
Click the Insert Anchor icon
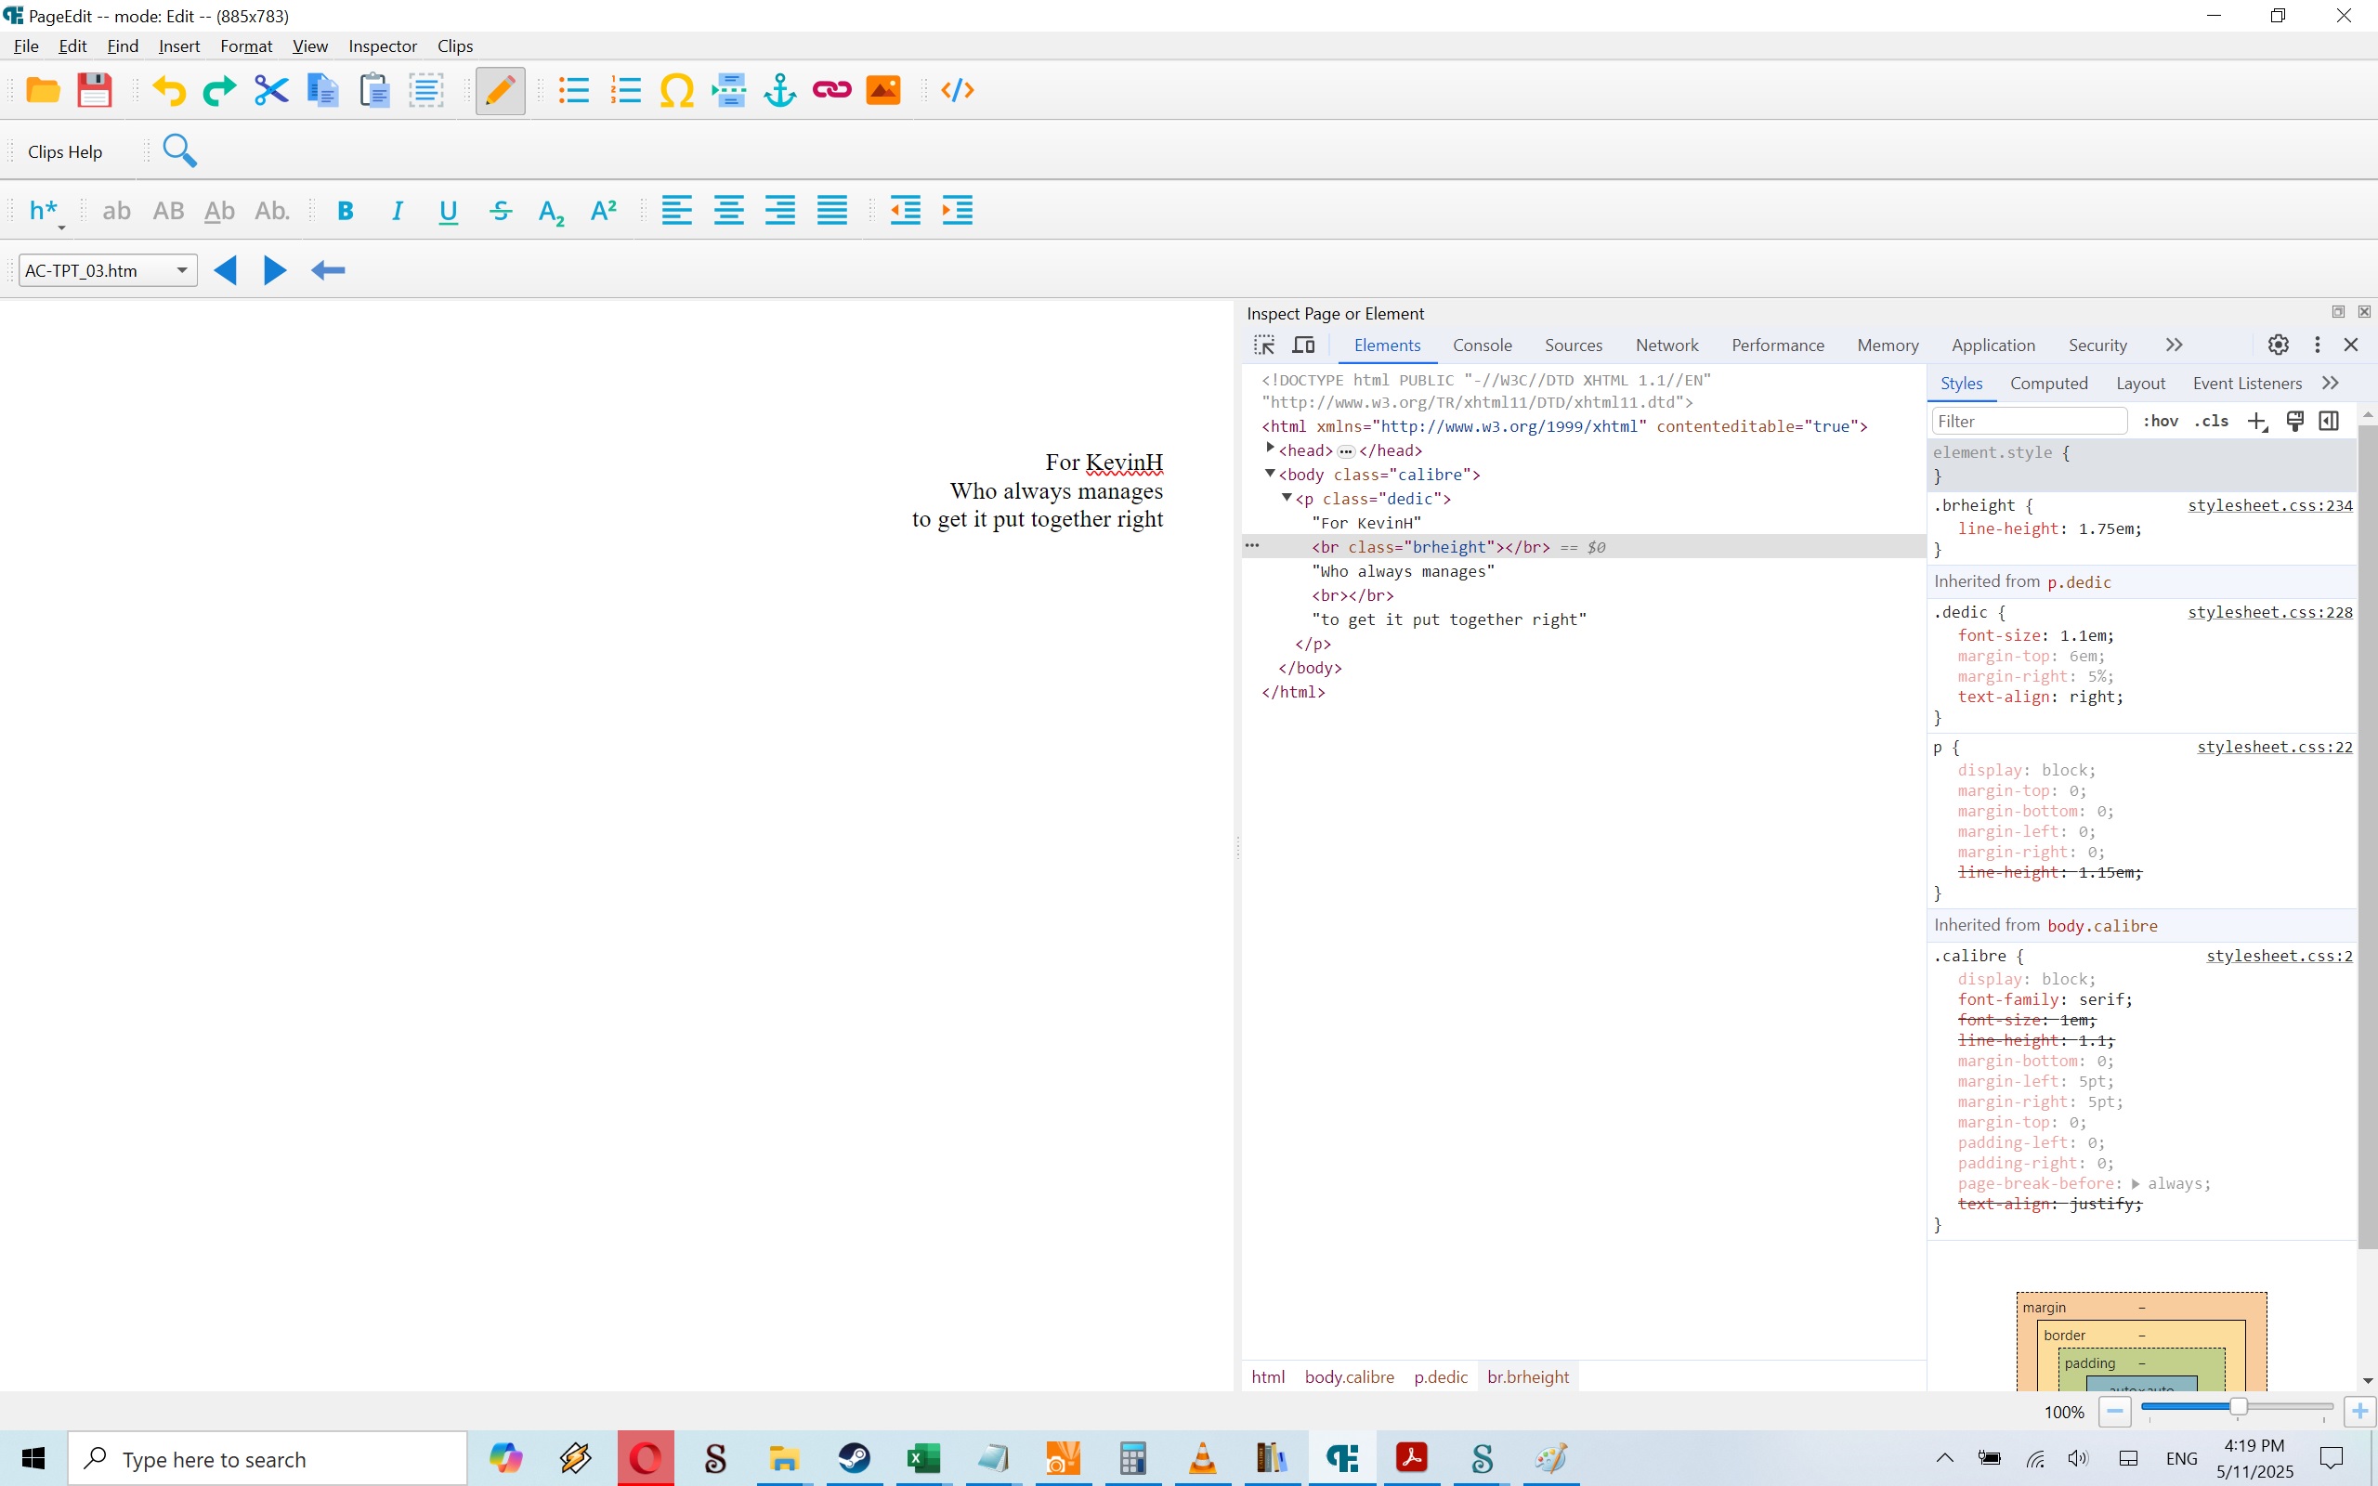780,90
